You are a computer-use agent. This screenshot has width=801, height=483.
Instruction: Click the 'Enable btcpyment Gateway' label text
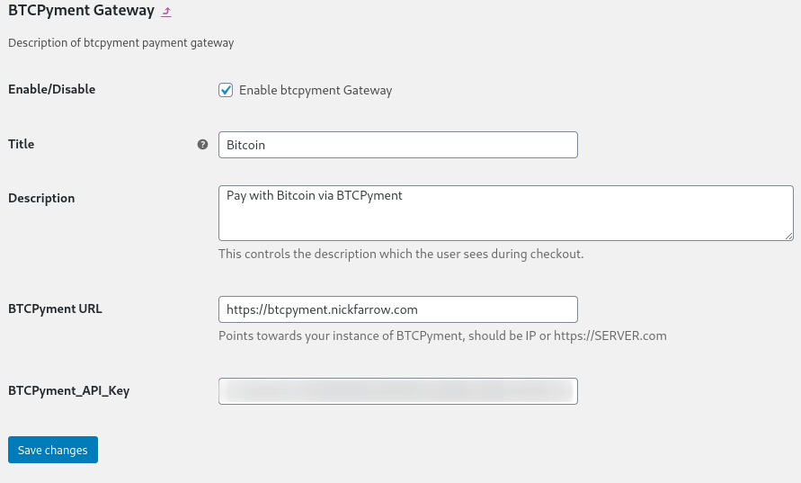pos(316,91)
